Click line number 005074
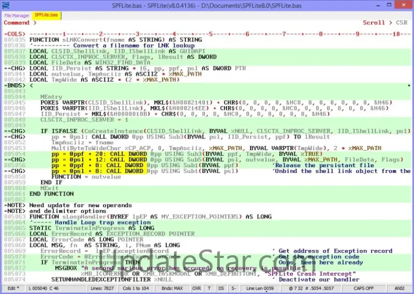 tap(15, 280)
